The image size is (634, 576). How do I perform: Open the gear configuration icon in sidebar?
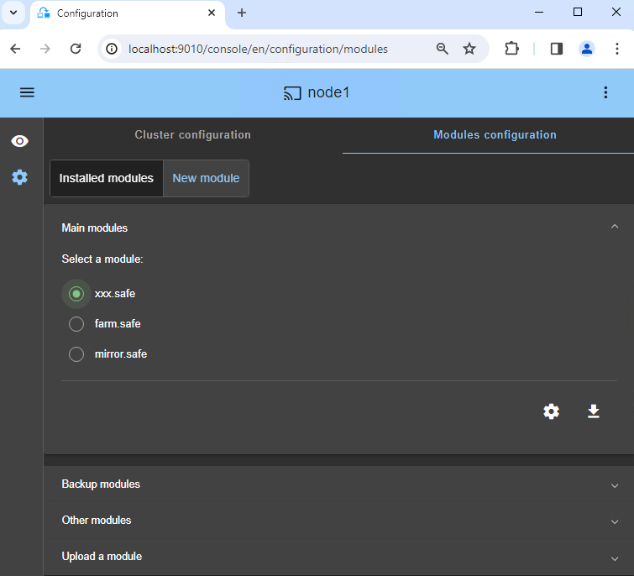click(x=19, y=177)
